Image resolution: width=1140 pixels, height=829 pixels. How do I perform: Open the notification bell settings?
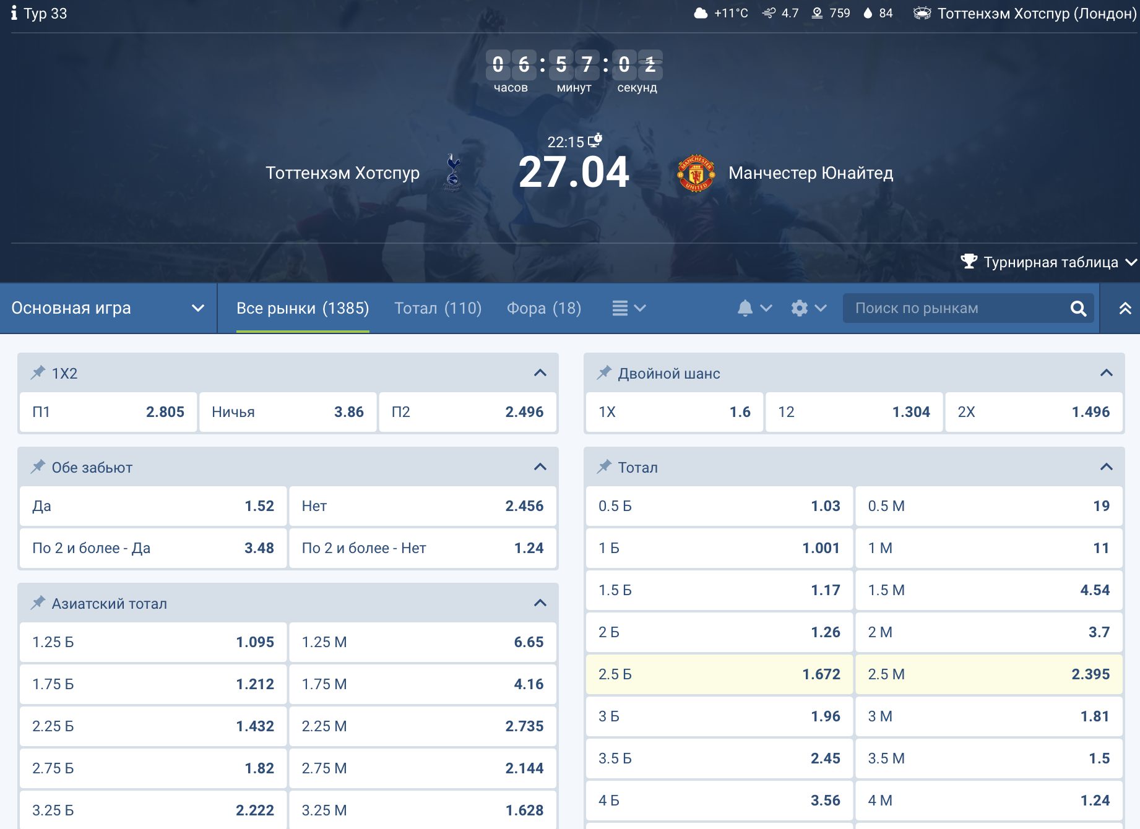[x=754, y=308]
